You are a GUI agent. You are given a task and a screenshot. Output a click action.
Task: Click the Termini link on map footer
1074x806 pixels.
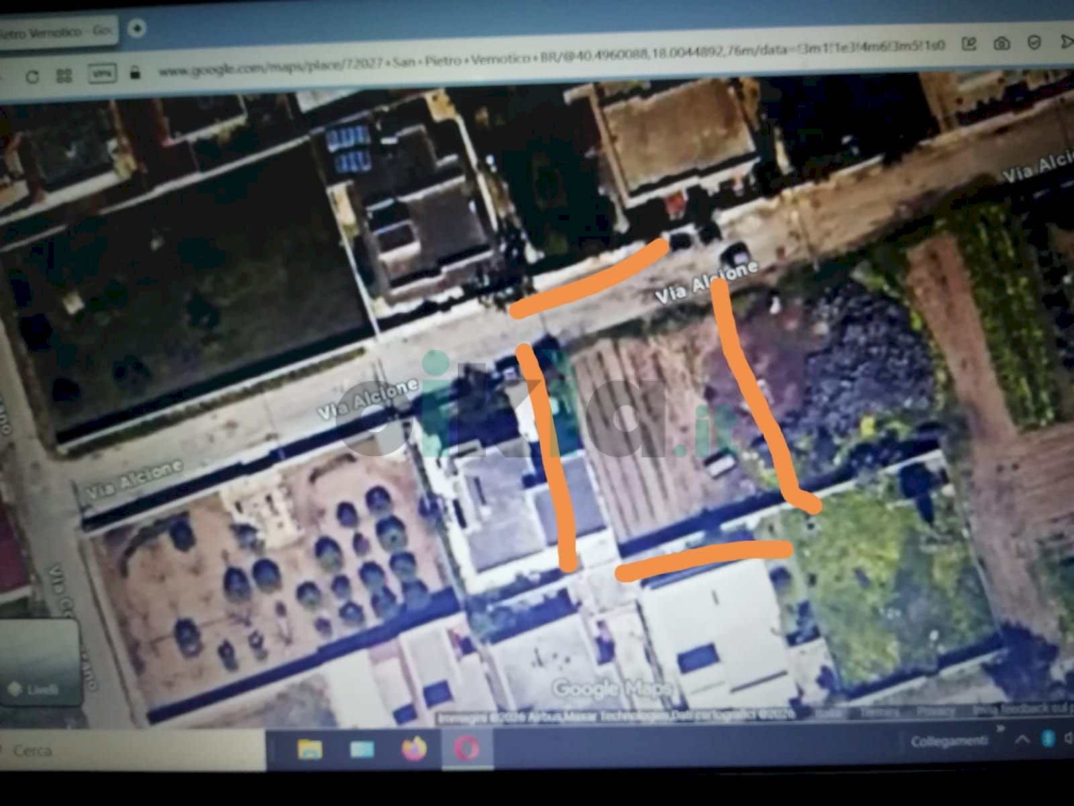(879, 712)
